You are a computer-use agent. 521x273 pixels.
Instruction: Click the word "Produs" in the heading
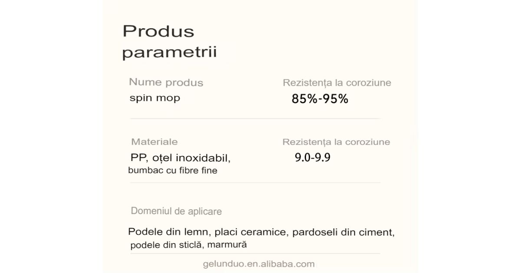tap(158, 31)
